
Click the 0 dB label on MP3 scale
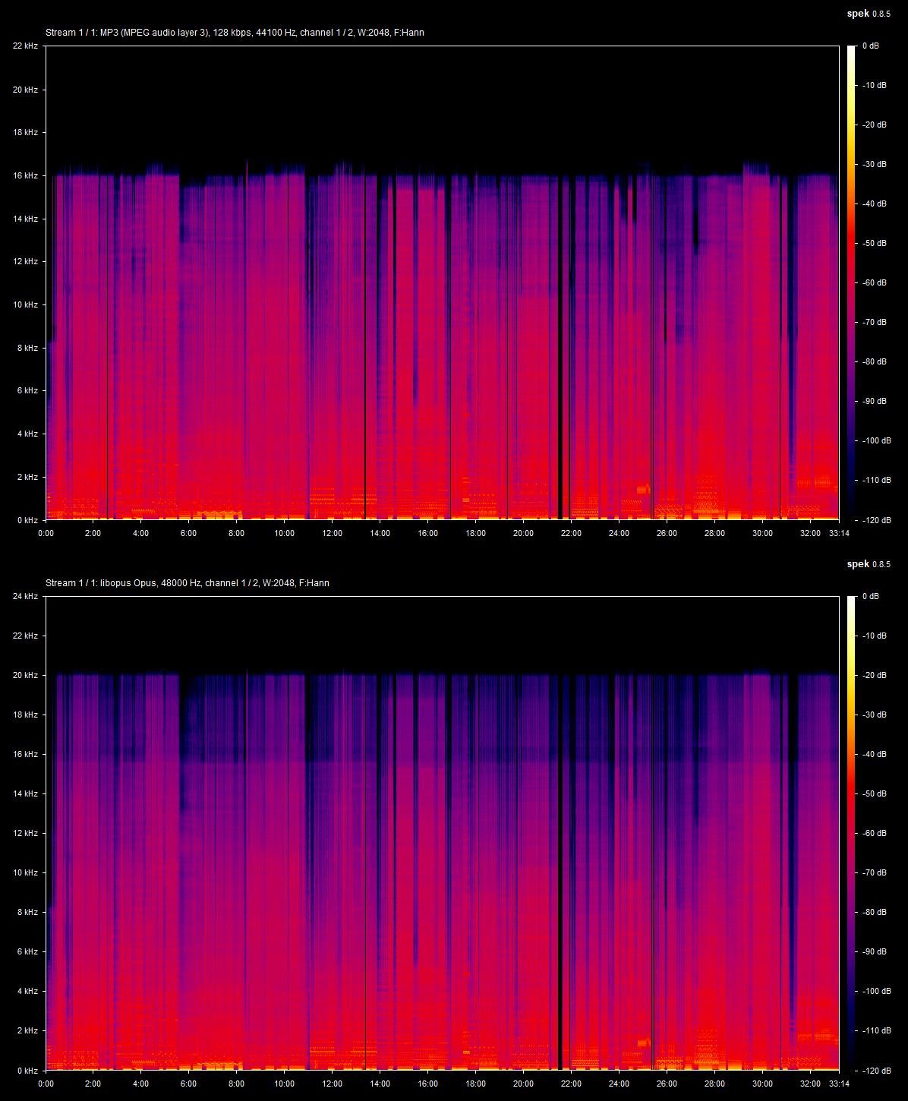point(871,46)
